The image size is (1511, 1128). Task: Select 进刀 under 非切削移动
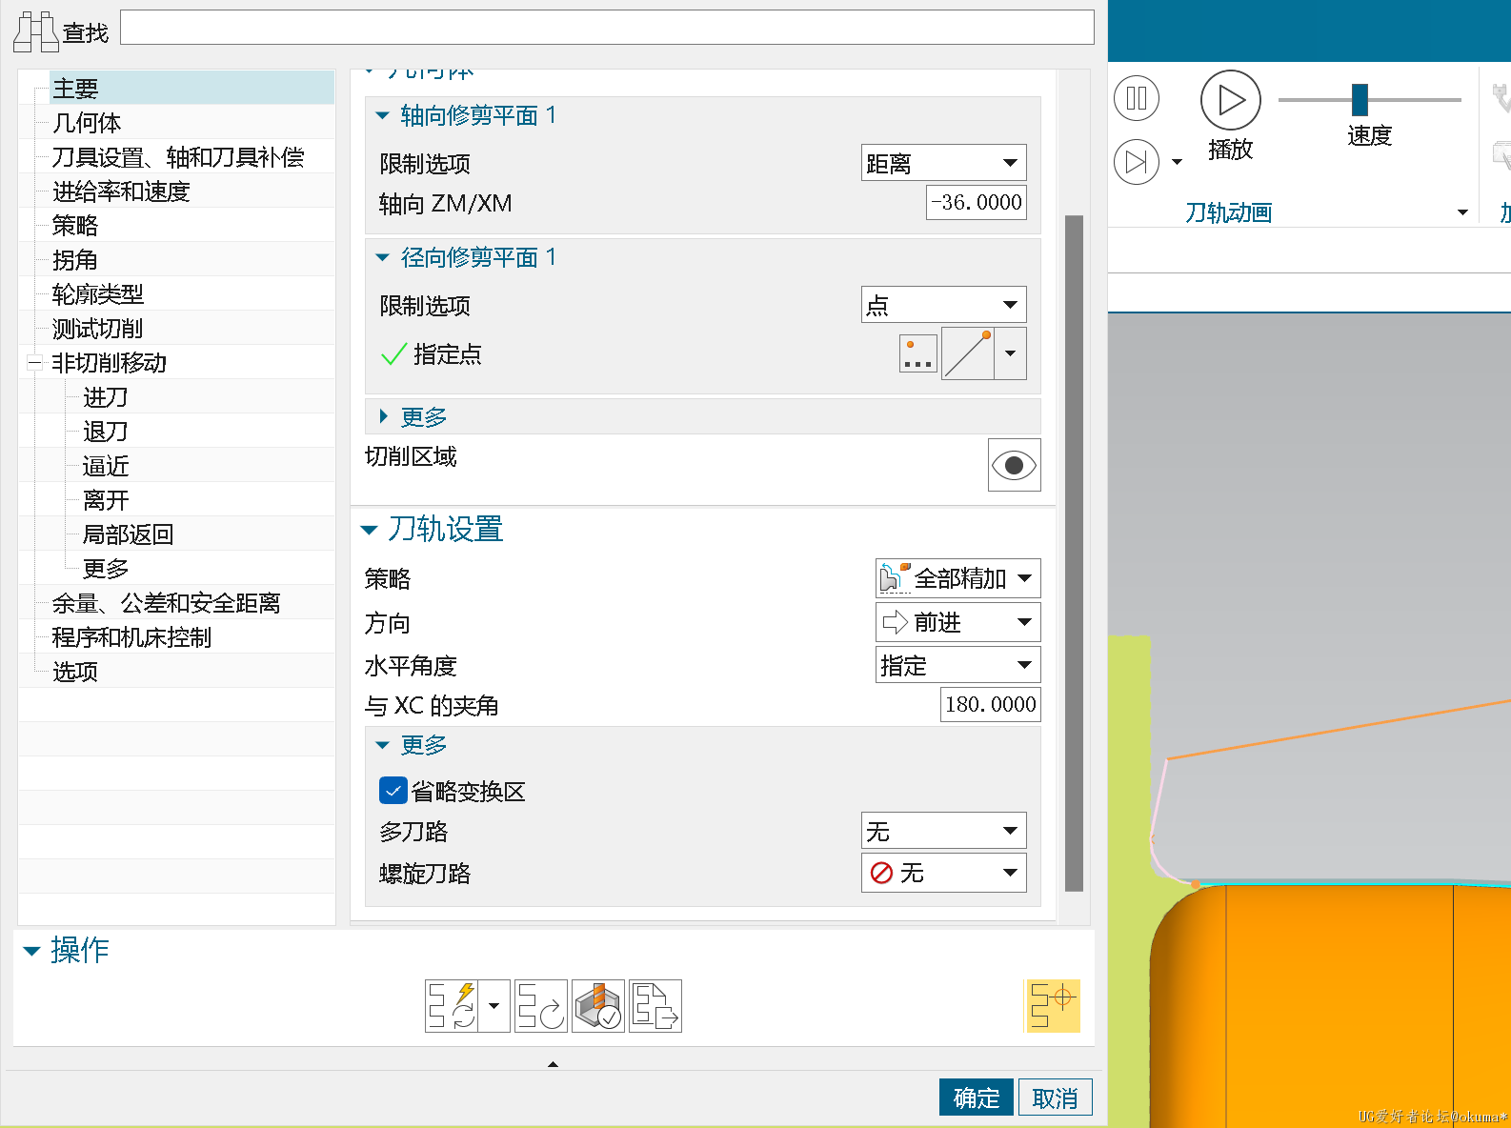106,397
